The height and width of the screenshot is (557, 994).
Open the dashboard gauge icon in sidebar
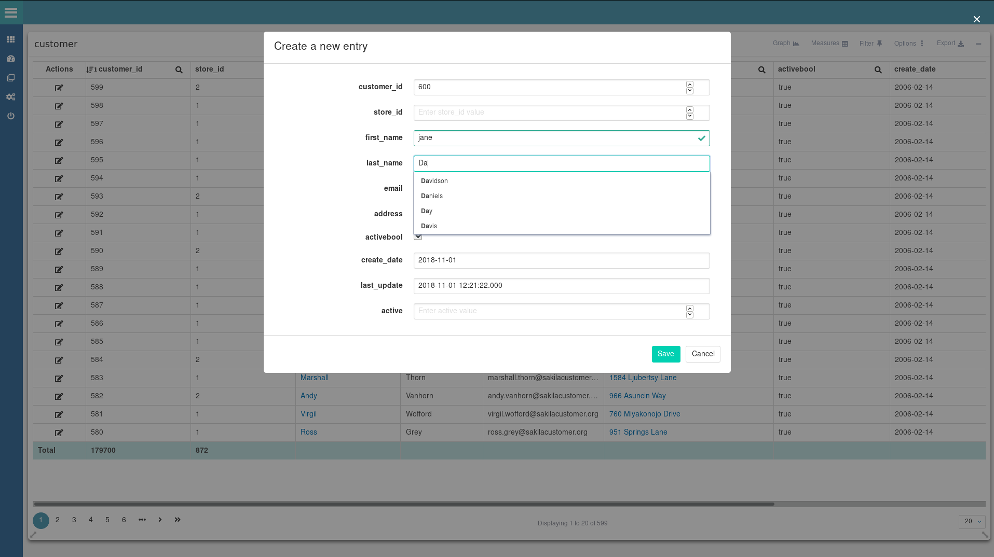11,59
